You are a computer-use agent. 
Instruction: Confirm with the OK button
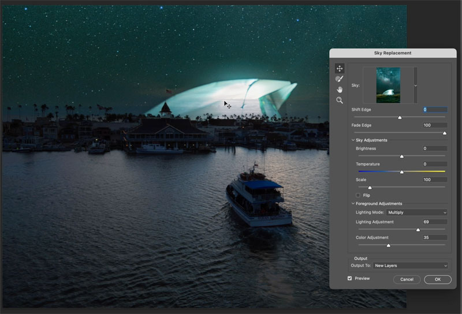point(438,279)
